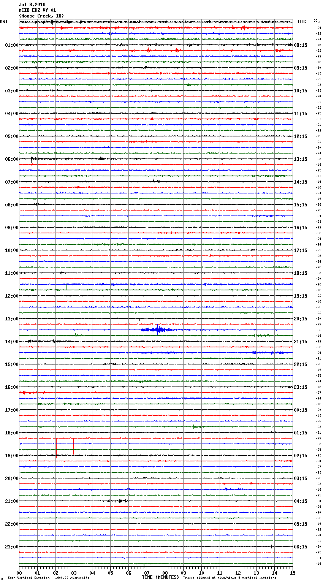Viewport: 323px width, 583px height.
Task: Click the '07:00' MST time label
Action: coord(12,182)
